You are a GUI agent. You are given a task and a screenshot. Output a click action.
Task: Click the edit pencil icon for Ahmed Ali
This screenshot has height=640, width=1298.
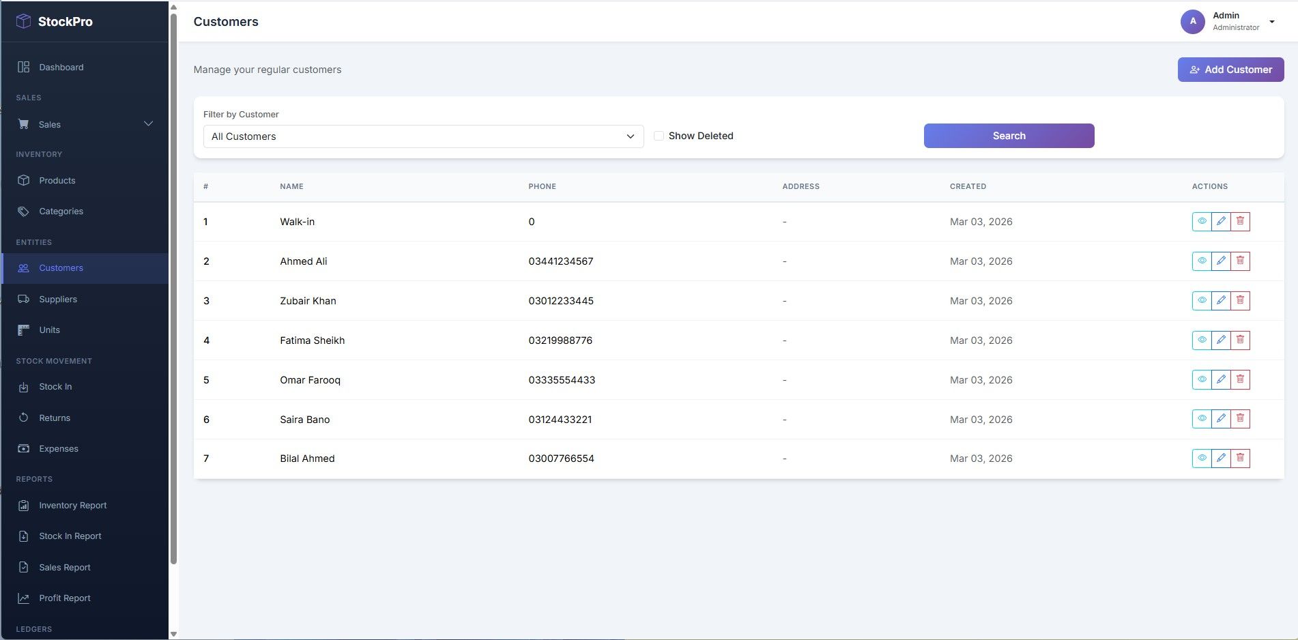pyautogui.click(x=1221, y=261)
